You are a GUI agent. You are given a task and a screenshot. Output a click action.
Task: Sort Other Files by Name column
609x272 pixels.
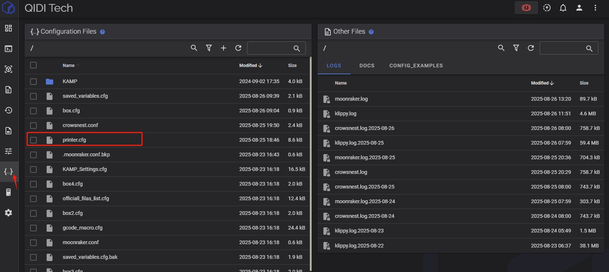click(x=341, y=83)
